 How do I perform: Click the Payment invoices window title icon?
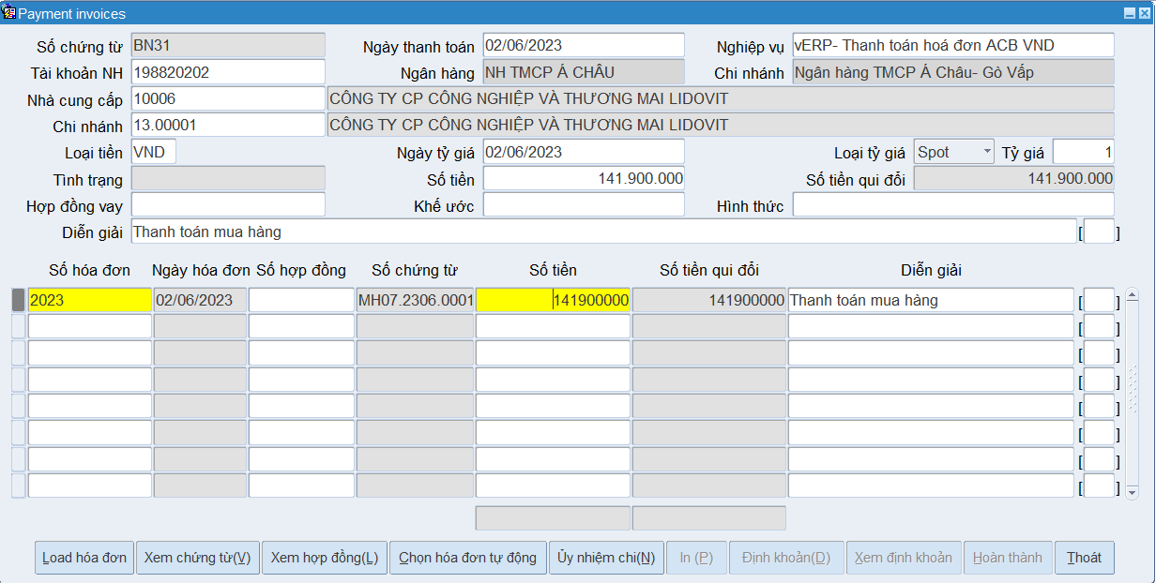[x=9, y=13]
